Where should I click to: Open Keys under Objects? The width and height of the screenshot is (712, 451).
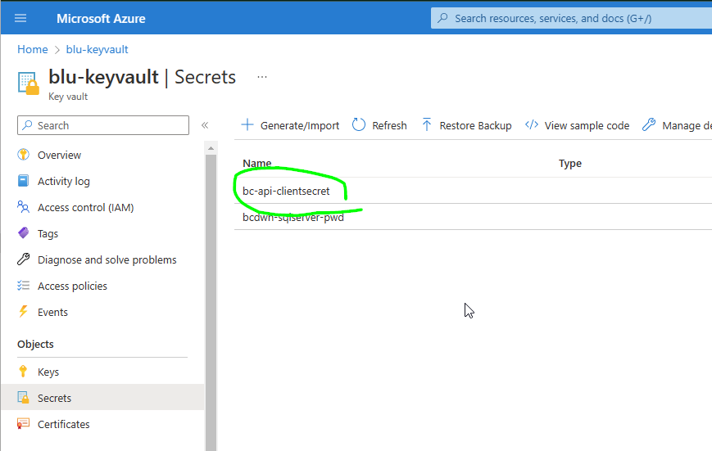(48, 372)
